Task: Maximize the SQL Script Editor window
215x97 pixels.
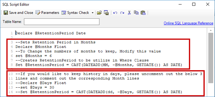Action: coord(194,5)
